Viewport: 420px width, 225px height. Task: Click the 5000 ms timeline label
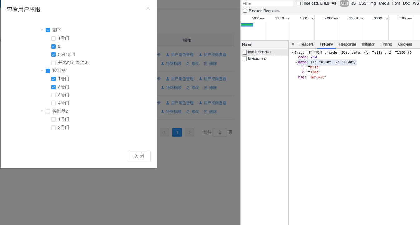point(258,18)
